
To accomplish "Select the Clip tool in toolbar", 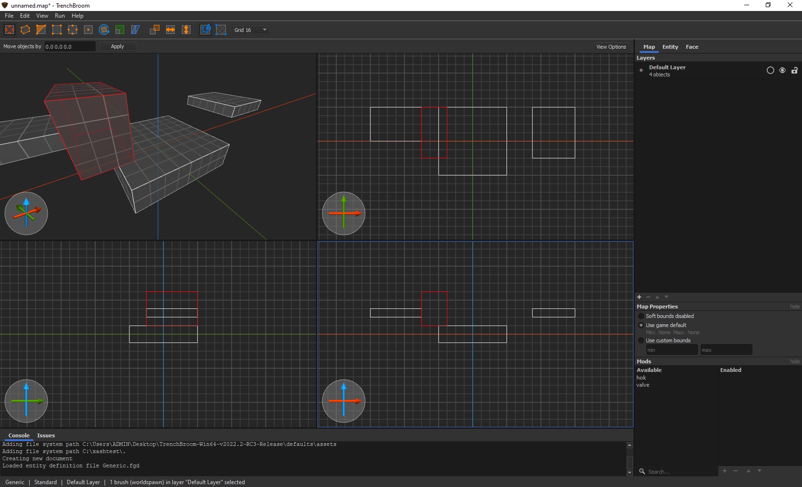I will [x=41, y=30].
